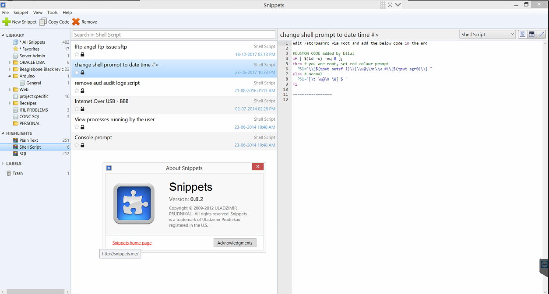Screen dimensions: 549x294
Task: Click the New Snippet toolbar button
Action: pos(20,22)
